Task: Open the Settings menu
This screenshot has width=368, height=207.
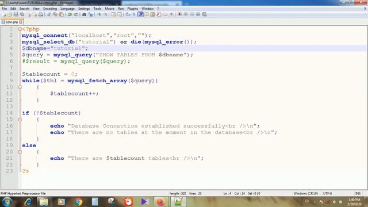Action: click(x=84, y=9)
